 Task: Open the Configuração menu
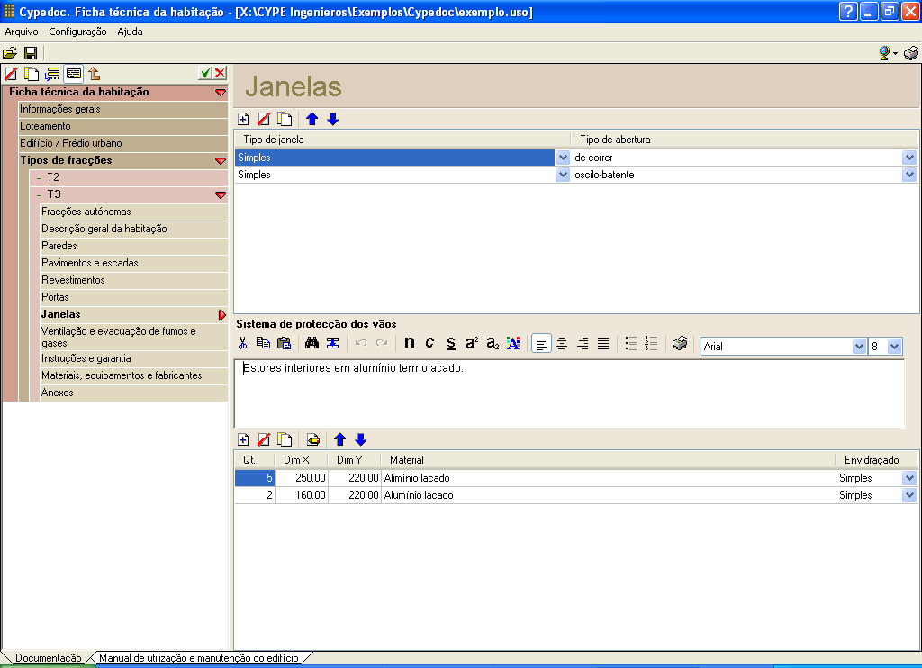tap(77, 32)
